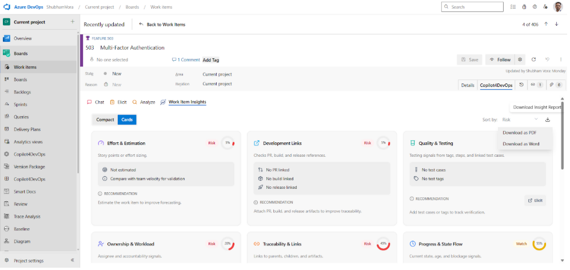This screenshot has height=270, width=570.
Task: Open the Attachments tab showing 0
Action: 556,85
